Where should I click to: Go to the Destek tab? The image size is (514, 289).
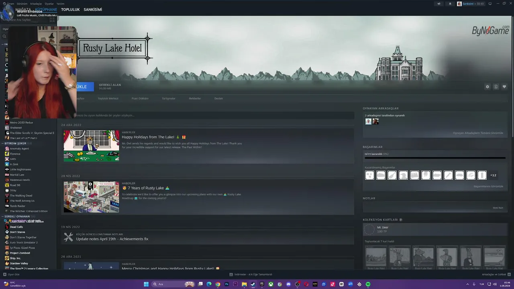218,98
